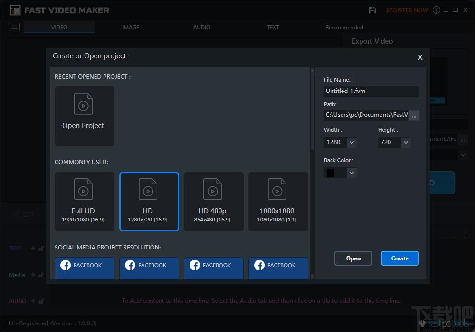Pick the 1080x1080 square preset
Screen dimensions: 475x332
(278, 201)
